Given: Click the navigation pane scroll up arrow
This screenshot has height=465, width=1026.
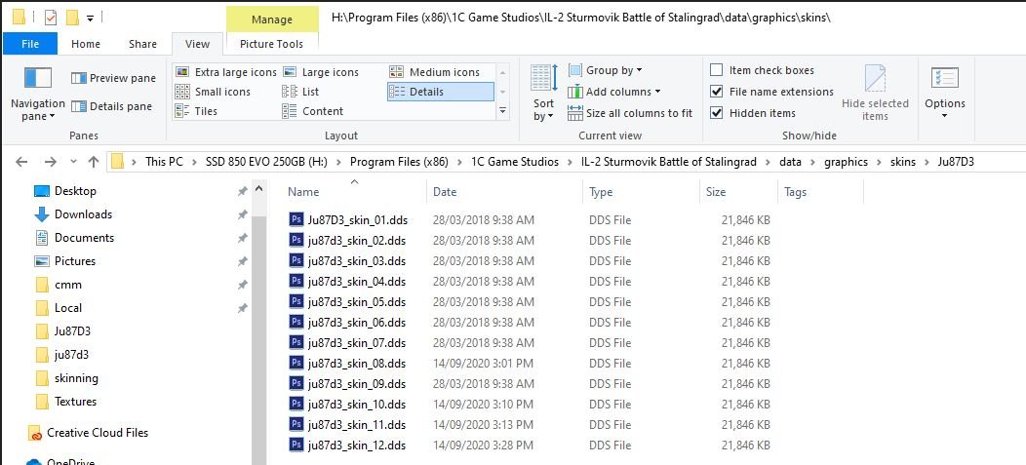Looking at the screenshot, I should [x=258, y=189].
